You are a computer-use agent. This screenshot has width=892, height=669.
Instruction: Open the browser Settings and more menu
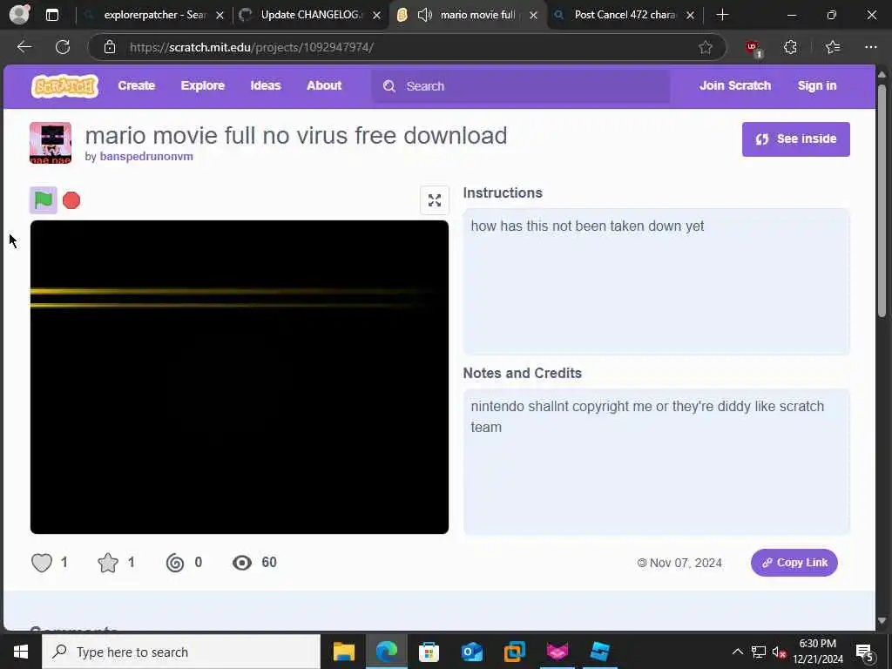871,47
